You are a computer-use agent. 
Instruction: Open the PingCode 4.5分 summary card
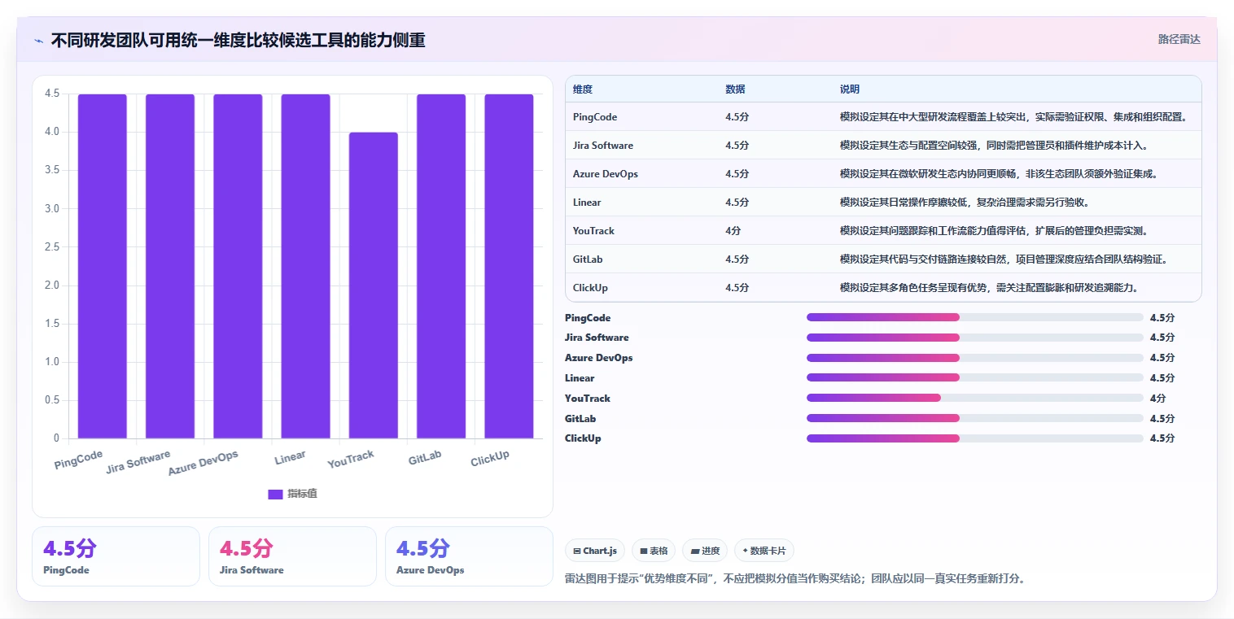pyautogui.click(x=116, y=556)
